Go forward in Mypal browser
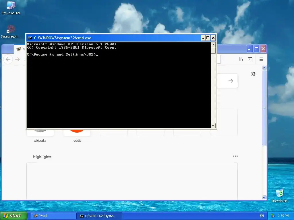This screenshot has height=220, width=294. point(18,59)
